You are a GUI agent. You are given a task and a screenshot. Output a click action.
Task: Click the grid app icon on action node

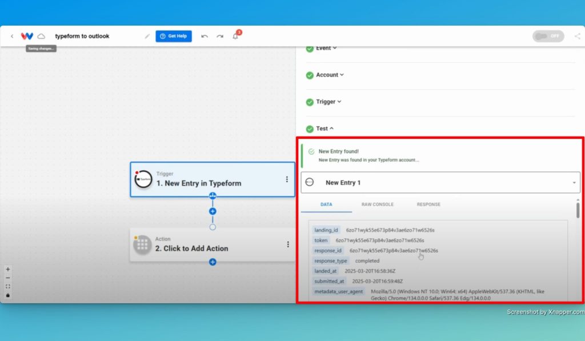tap(142, 244)
